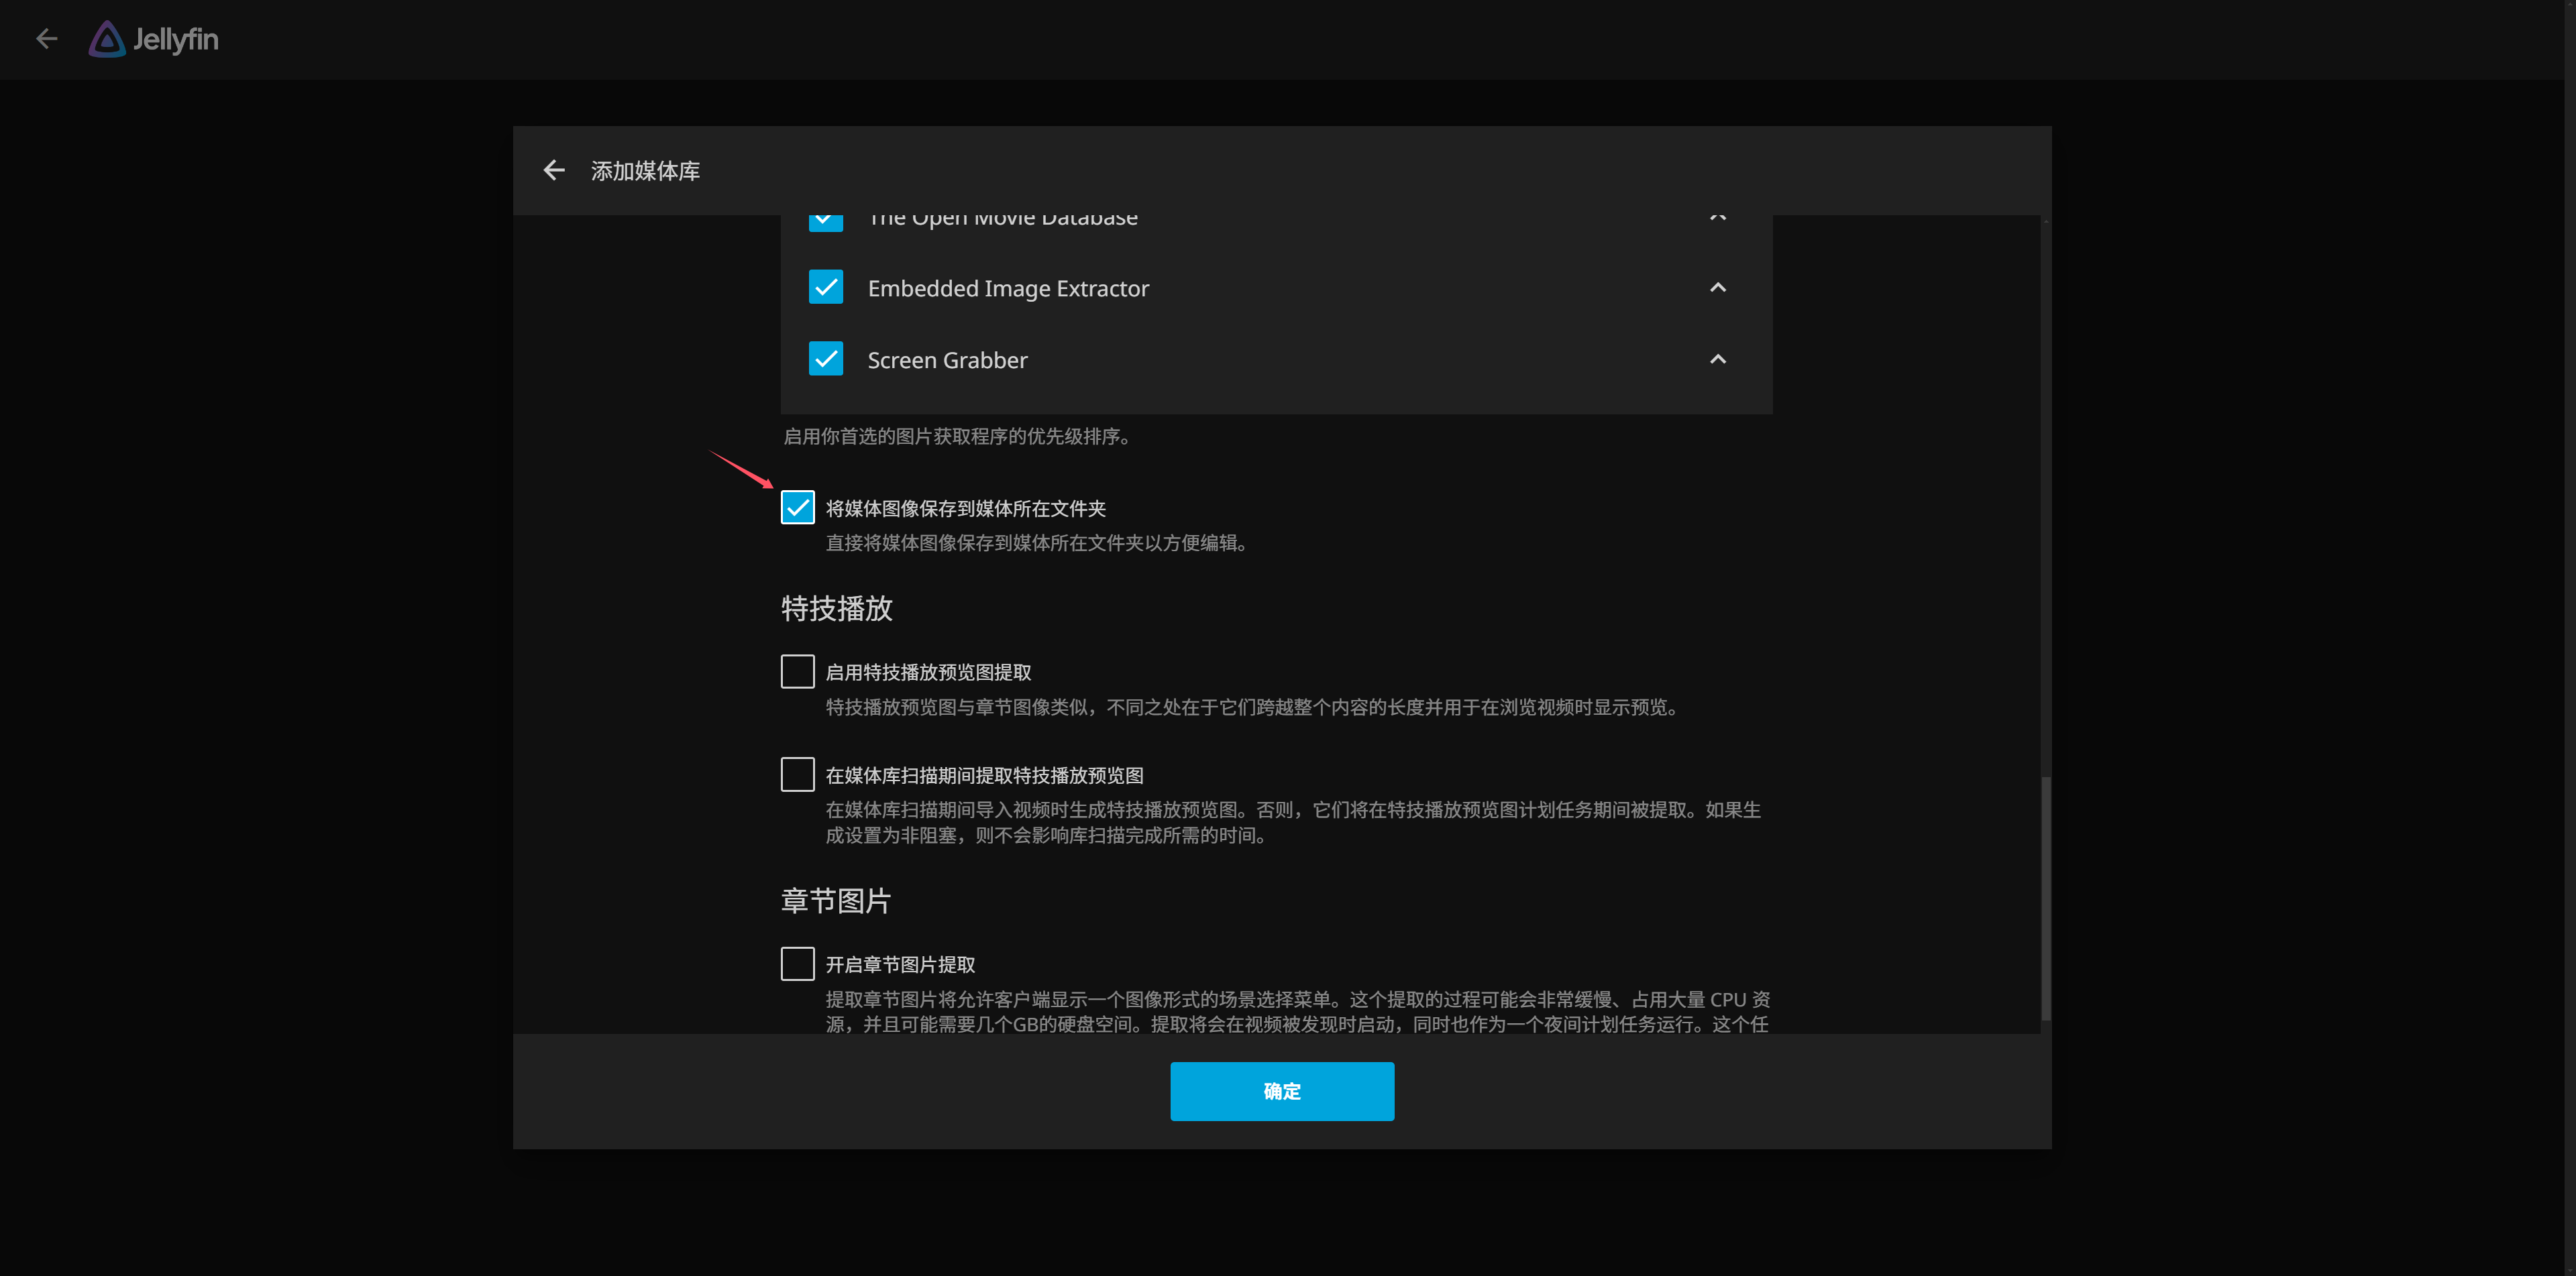Click the Jellyfin logo icon
Viewport: 2576px width, 1276px height.
click(107, 39)
